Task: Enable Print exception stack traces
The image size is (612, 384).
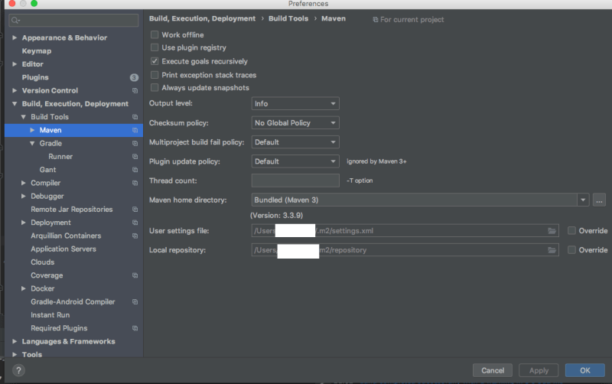Action: [155, 75]
